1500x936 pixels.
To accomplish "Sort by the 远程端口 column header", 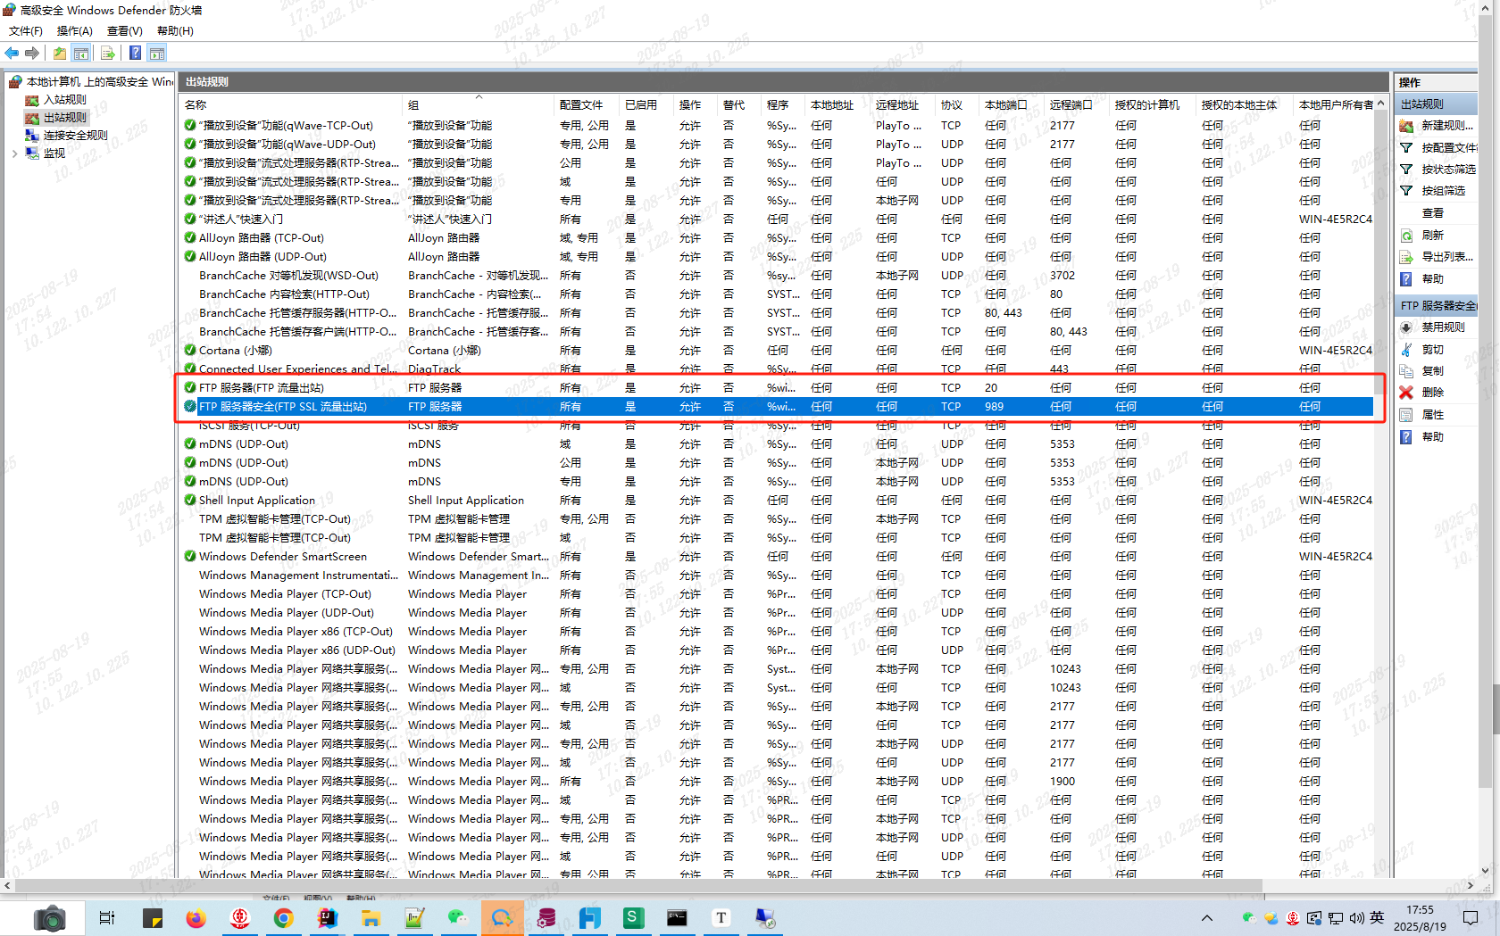I will click(x=1071, y=105).
